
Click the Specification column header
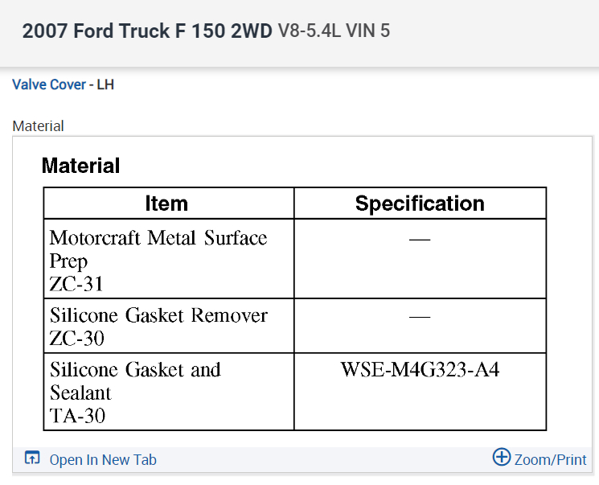click(420, 203)
